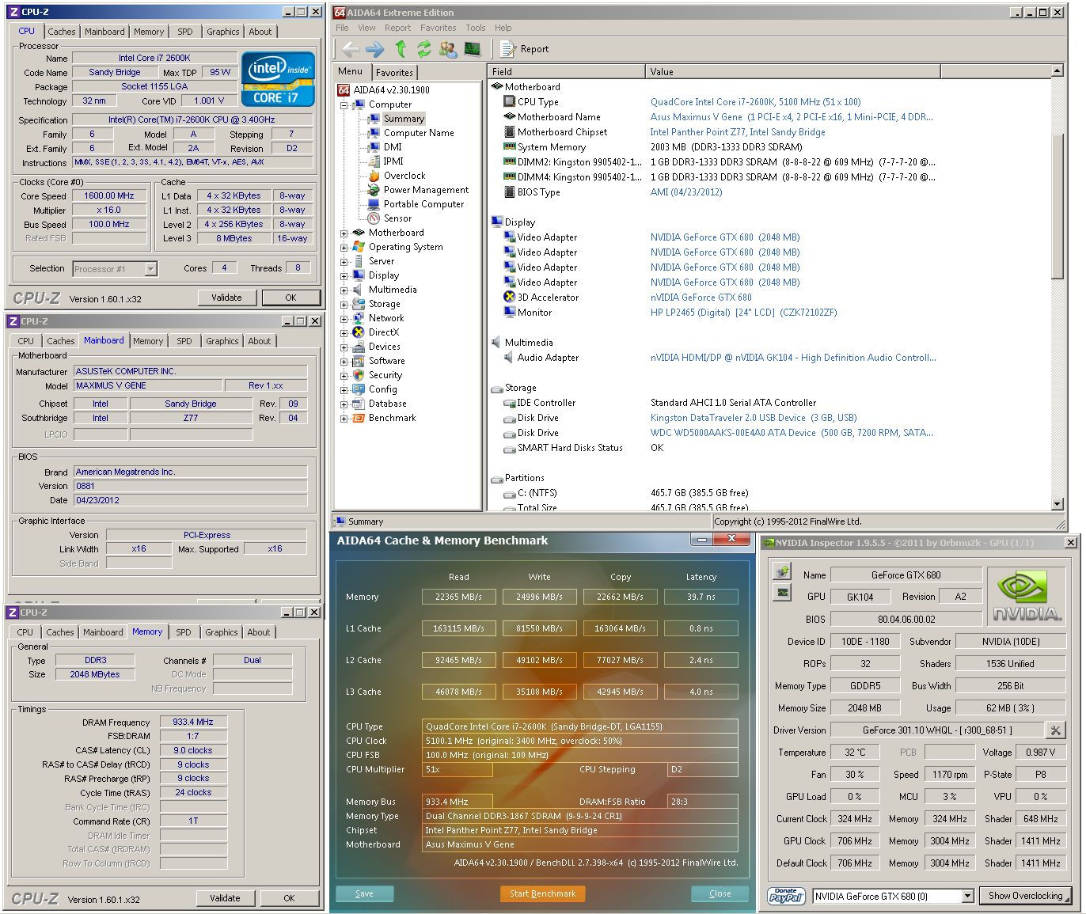
Task: Select the Sensor item in the AIDA64 tree
Action: pyautogui.click(x=397, y=218)
